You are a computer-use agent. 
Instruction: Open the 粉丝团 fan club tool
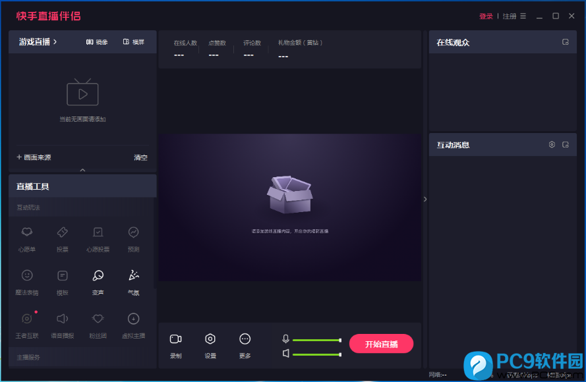click(x=98, y=325)
